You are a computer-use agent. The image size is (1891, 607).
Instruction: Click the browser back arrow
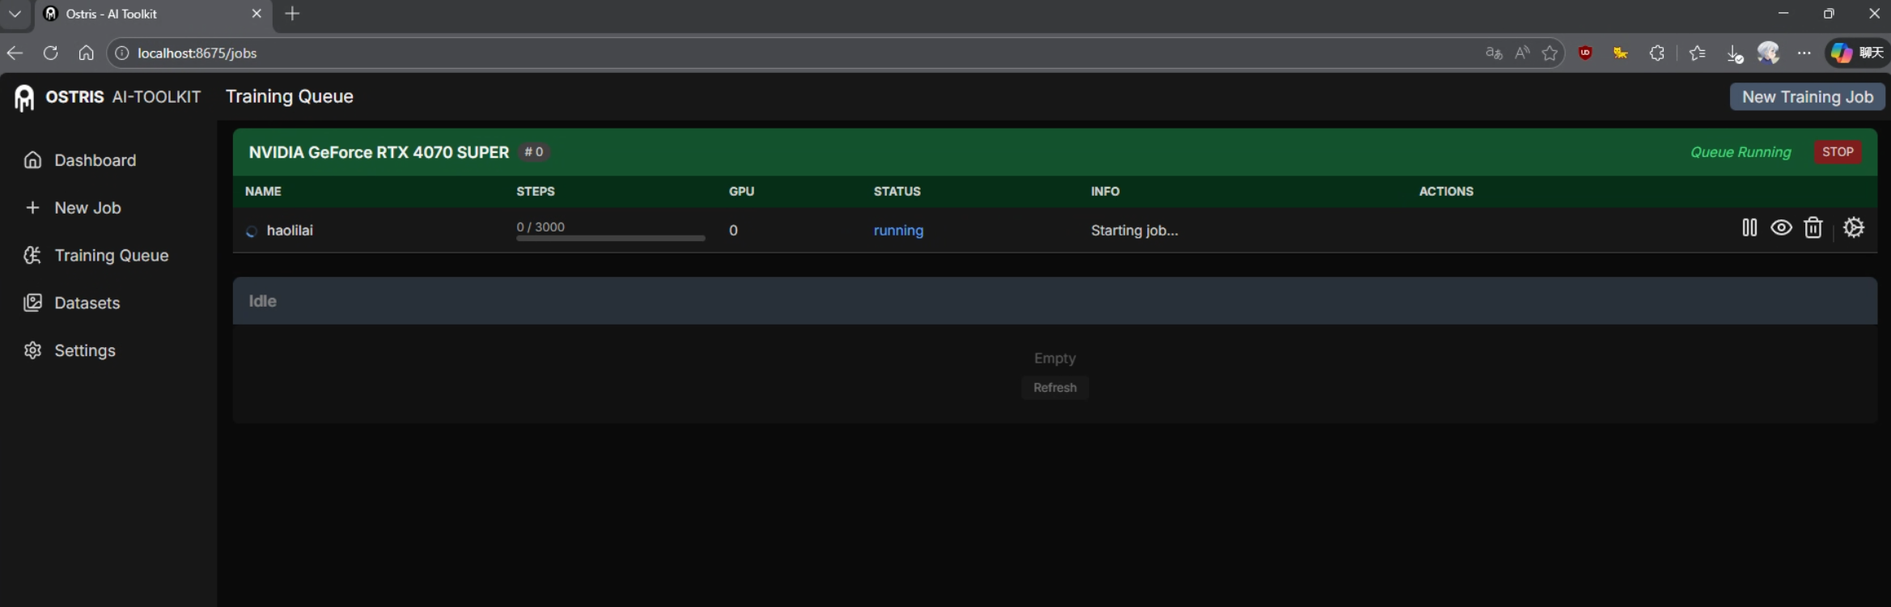[x=15, y=53]
